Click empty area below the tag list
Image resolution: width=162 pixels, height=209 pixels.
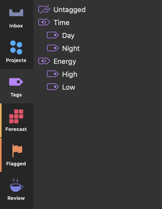98,151
